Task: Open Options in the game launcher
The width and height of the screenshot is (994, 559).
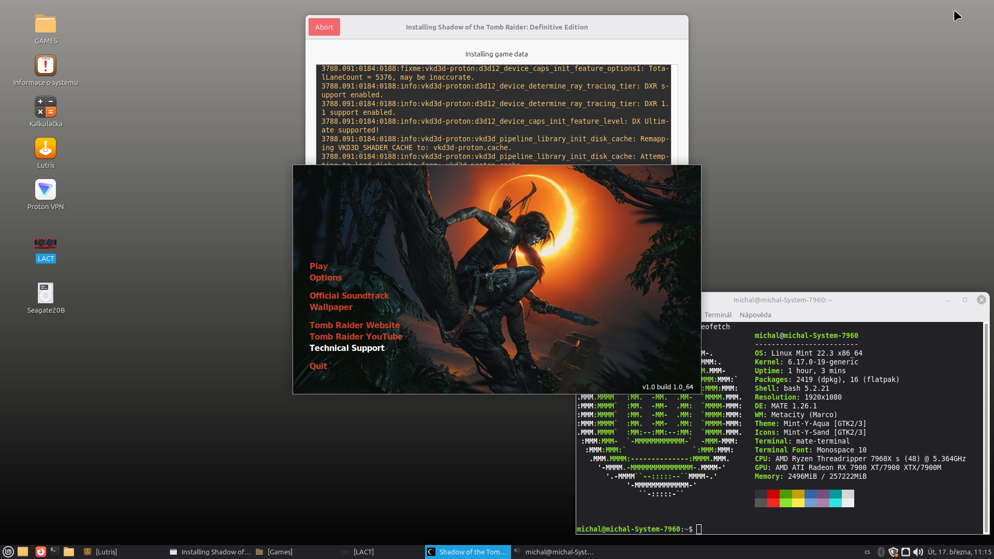Action: coord(325,277)
